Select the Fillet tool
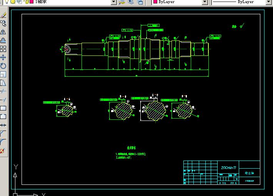The height and width of the screenshot is (196, 273). [3, 142]
